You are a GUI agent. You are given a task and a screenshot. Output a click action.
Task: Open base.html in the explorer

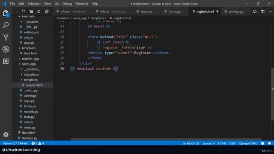(x=30, y=53)
